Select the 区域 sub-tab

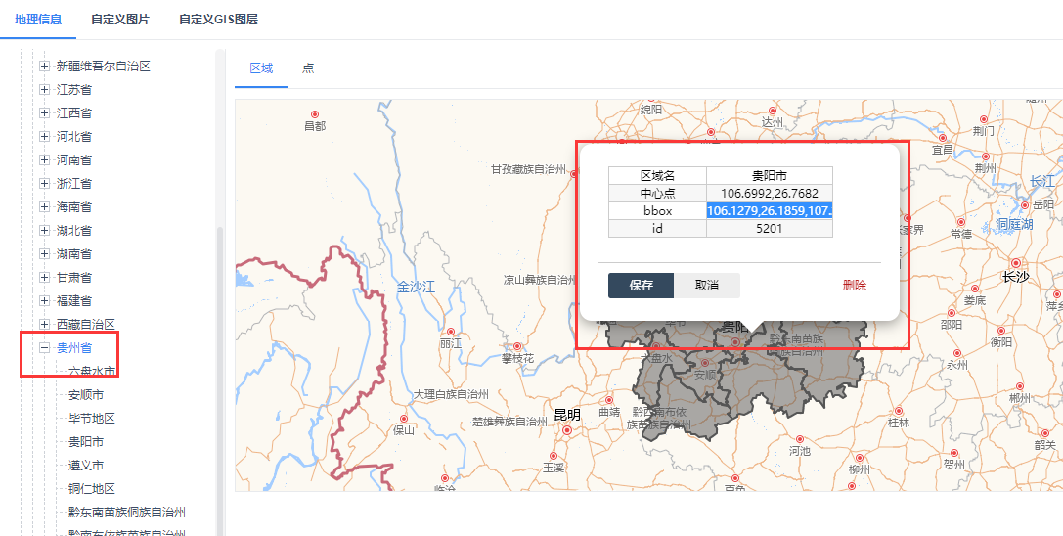pyautogui.click(x=261, y=67)
